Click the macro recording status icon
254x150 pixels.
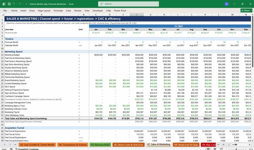pos(11,149)
